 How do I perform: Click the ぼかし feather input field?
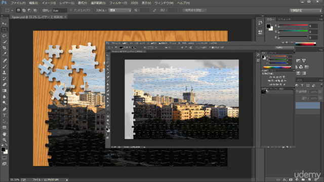tap(60, 10)
